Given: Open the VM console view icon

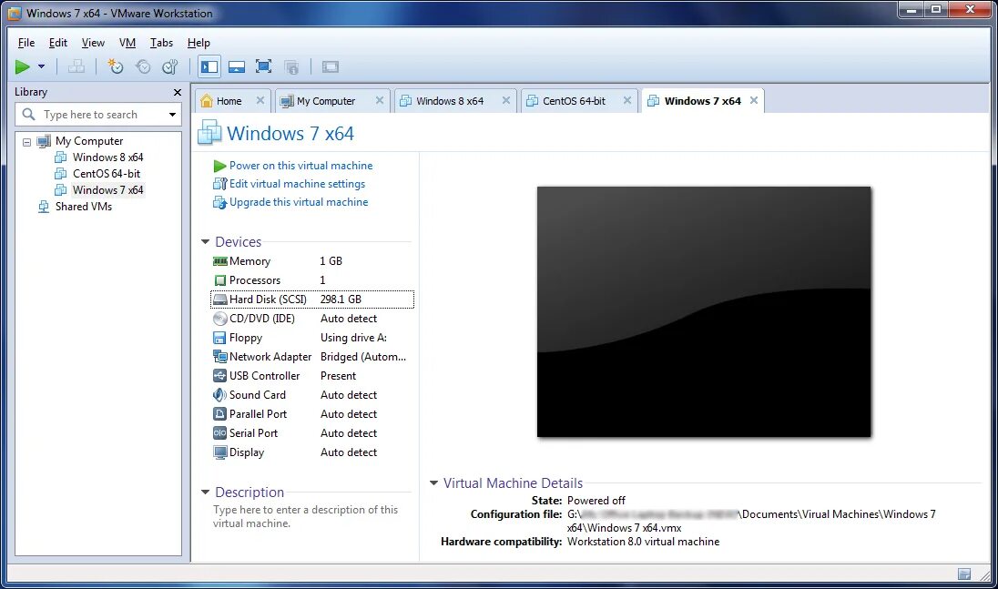Looking at the screenshot, I should [329, 66].
